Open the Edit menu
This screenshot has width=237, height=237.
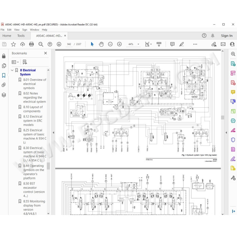pos(9,30)
